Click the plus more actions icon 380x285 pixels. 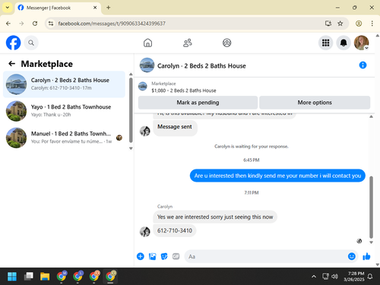pos(141,256)
